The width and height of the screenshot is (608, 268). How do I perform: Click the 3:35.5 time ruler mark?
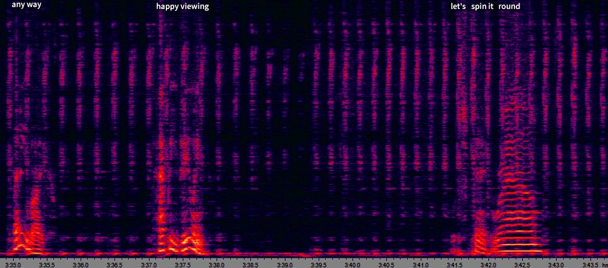pos(47,264)
